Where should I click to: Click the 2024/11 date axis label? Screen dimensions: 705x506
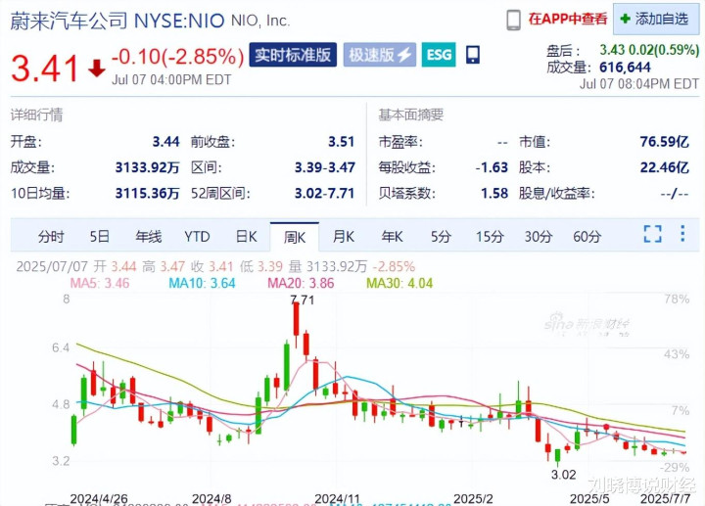pos(337,499)
